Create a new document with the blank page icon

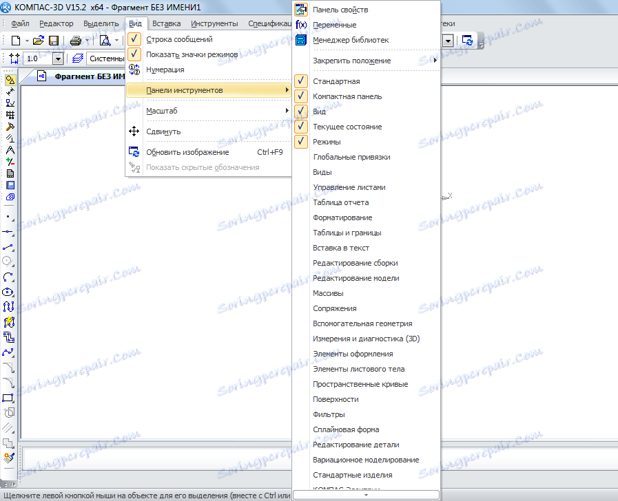pyautogui.click(x=16, y=41)
